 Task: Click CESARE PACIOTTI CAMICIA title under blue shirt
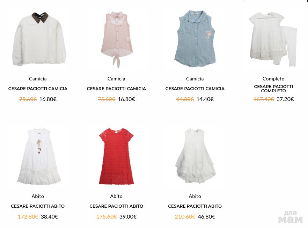(x=195, y=89)
